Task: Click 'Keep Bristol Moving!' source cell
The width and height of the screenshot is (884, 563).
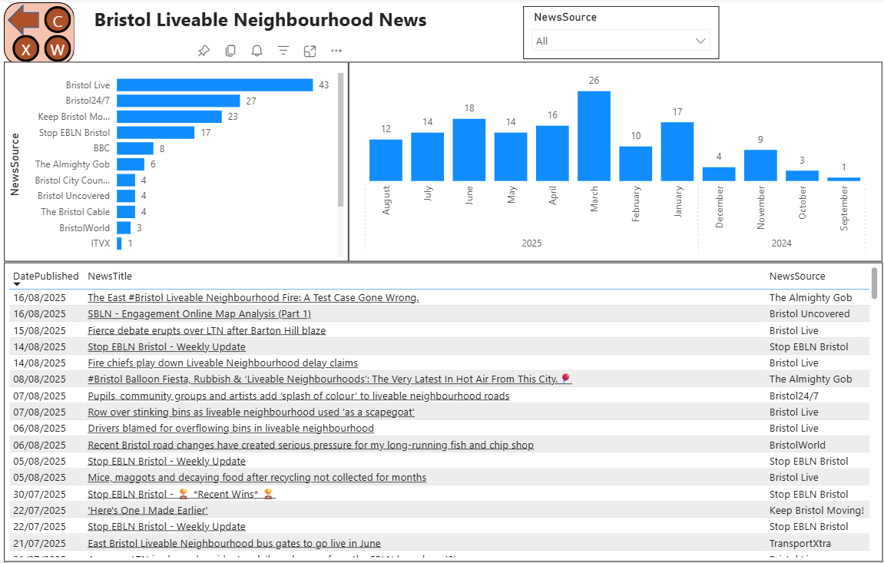Action: (816, 511)
